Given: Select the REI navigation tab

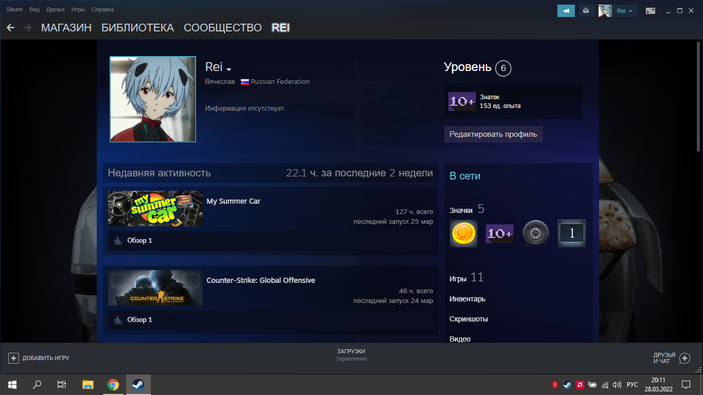Looking at the screenshot, I should tap(280, 28).
